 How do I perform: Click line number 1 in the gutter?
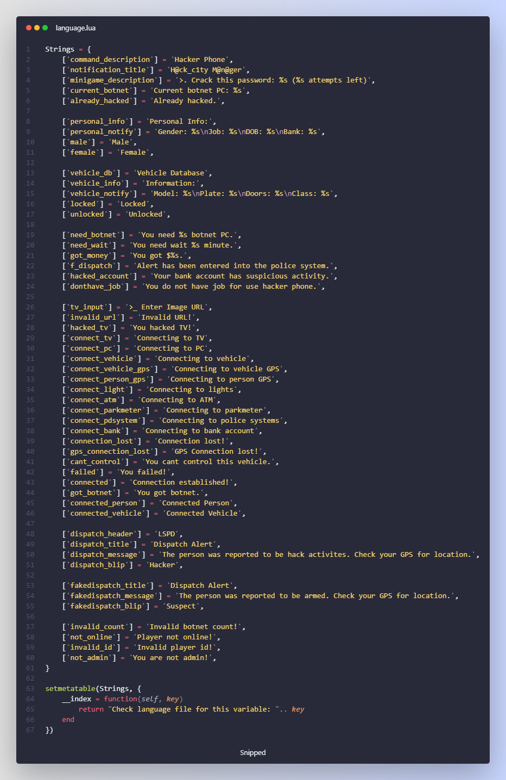coord(30,49)
